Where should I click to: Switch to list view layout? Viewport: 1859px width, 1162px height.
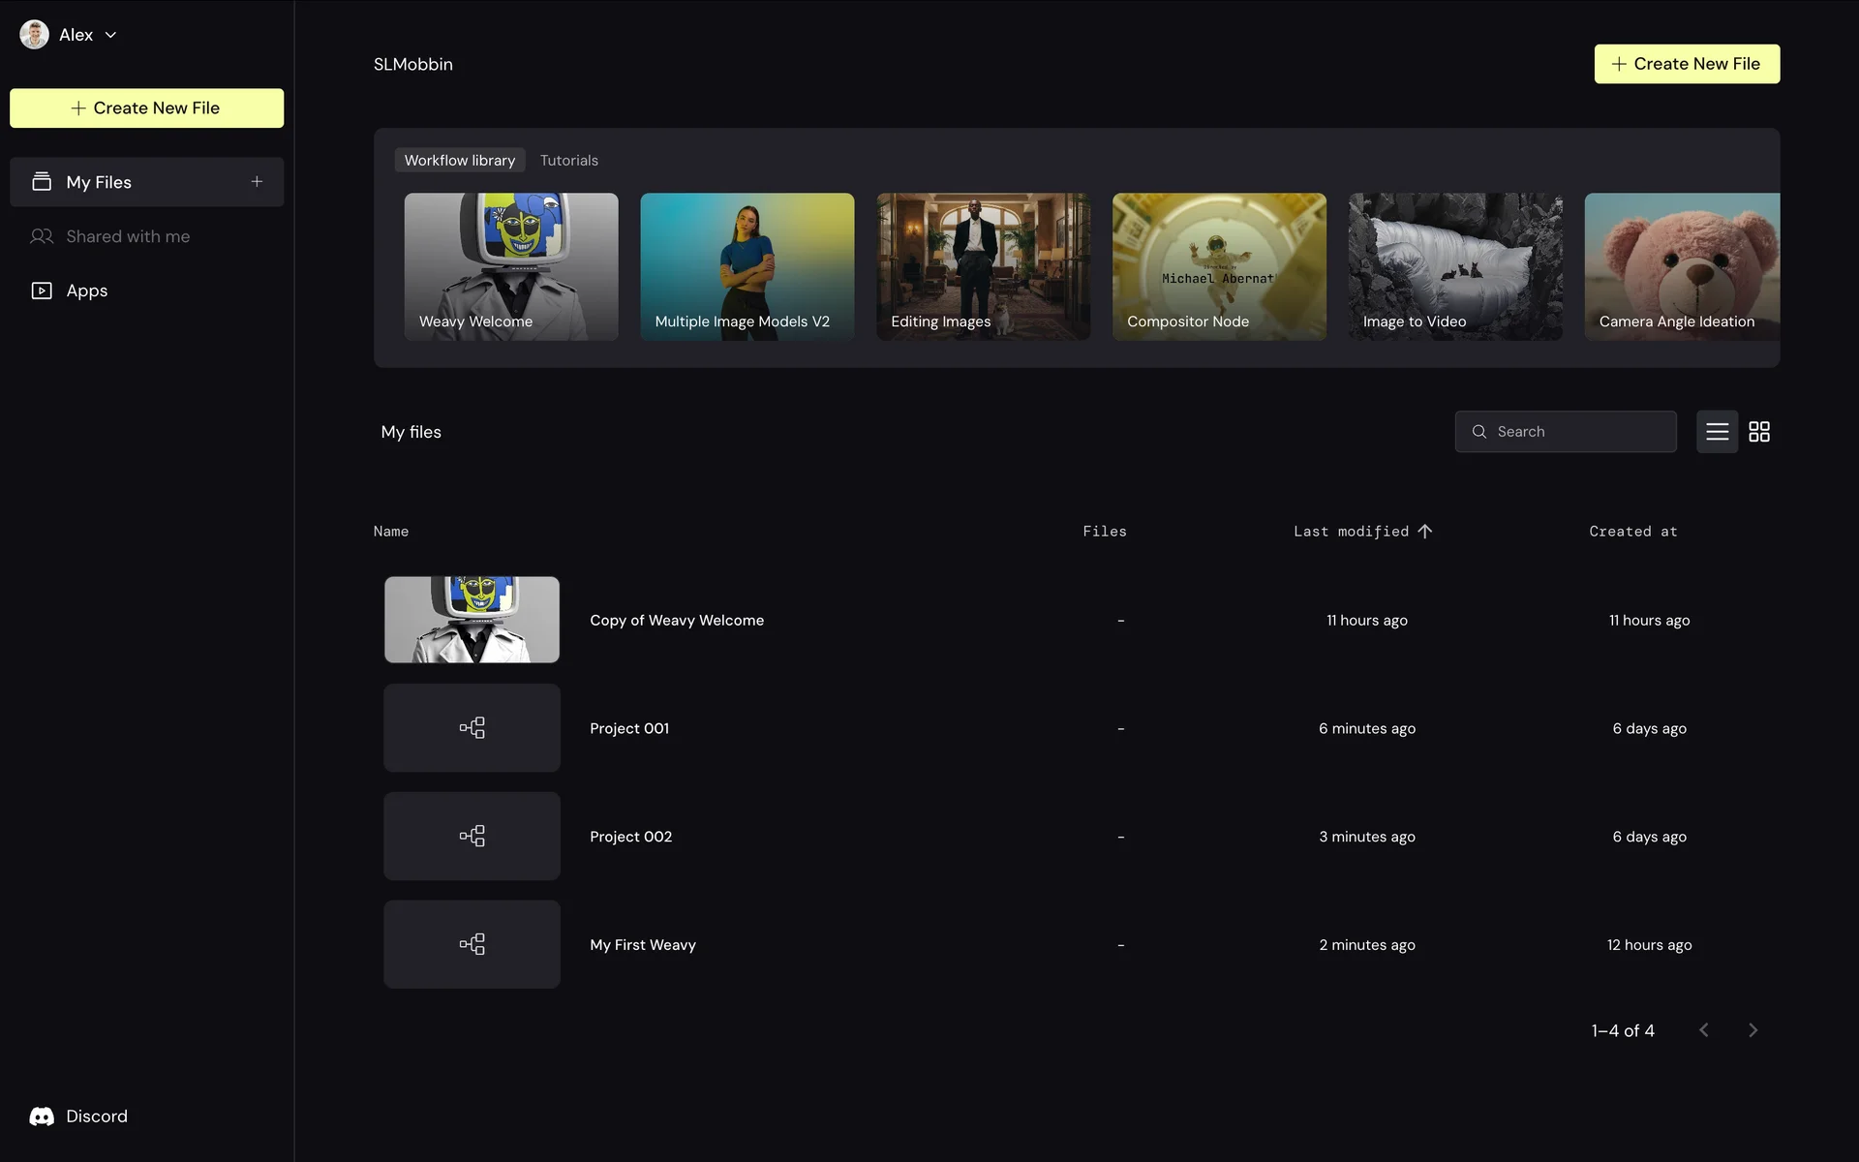tap(1717, 432)
